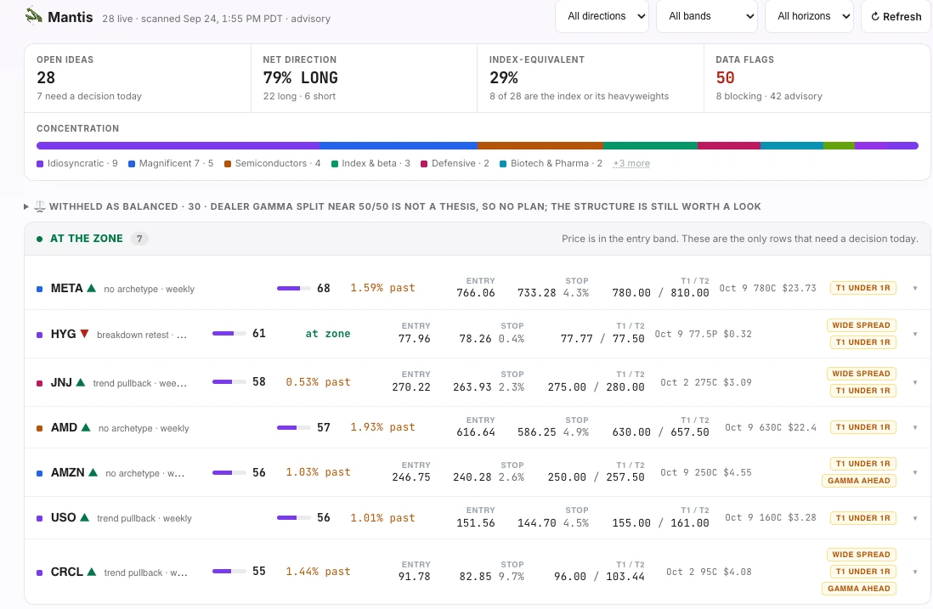
Task: Expand the CRCL row details arrow
Action: click(x=915, y=572)
